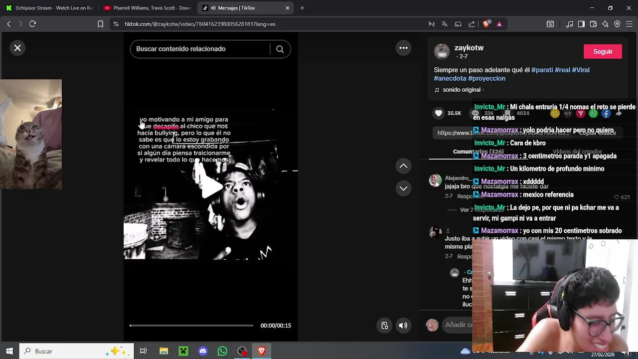Go back in the browser
Screen dimensions: 638x359
click(8, 24)
